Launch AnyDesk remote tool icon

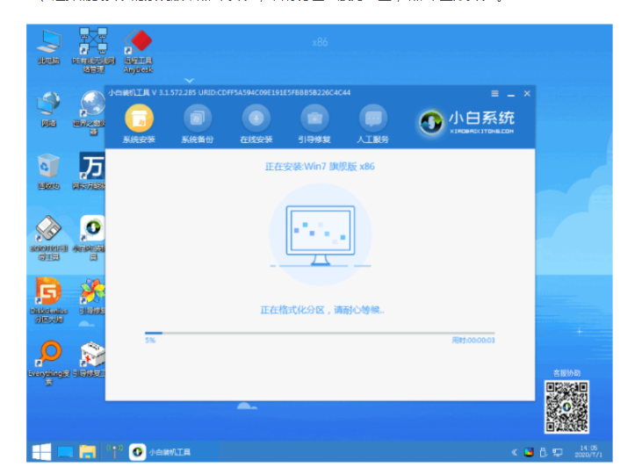(x=139, y=51)
